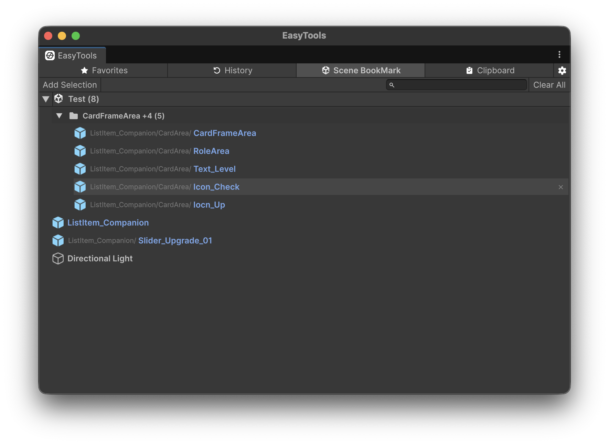609x445 pixels.
Task: Click the Add Selection button
Action: click(x=70, y=85)
